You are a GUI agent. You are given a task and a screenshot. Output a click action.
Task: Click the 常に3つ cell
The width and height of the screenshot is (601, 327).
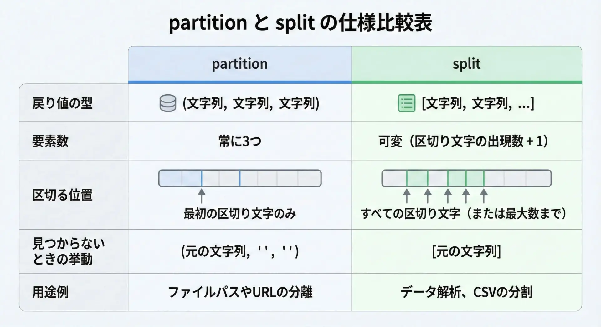[x=240, y=141]
